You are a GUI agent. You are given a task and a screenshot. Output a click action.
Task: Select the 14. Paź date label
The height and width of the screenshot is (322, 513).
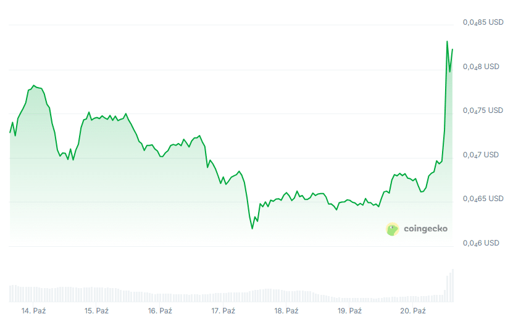33,311
